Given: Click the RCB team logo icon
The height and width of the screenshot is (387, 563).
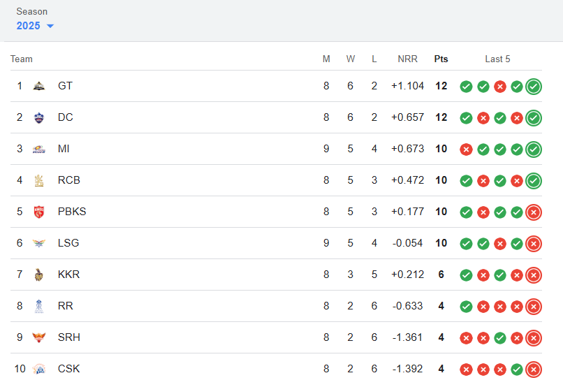Looking at the screenshot, I should coord(39,180).
